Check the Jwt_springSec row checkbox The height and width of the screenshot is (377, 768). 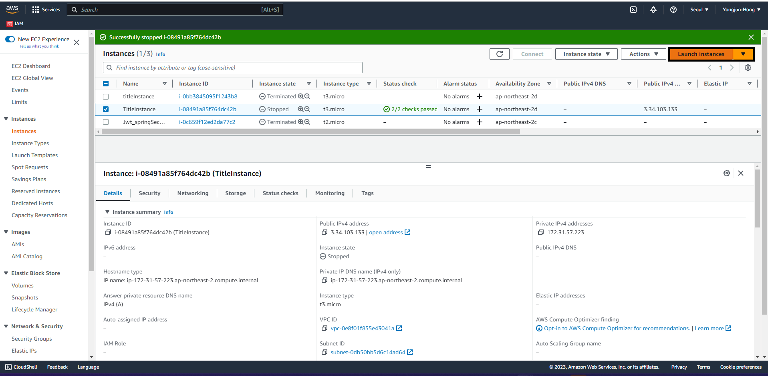[106, 122]
